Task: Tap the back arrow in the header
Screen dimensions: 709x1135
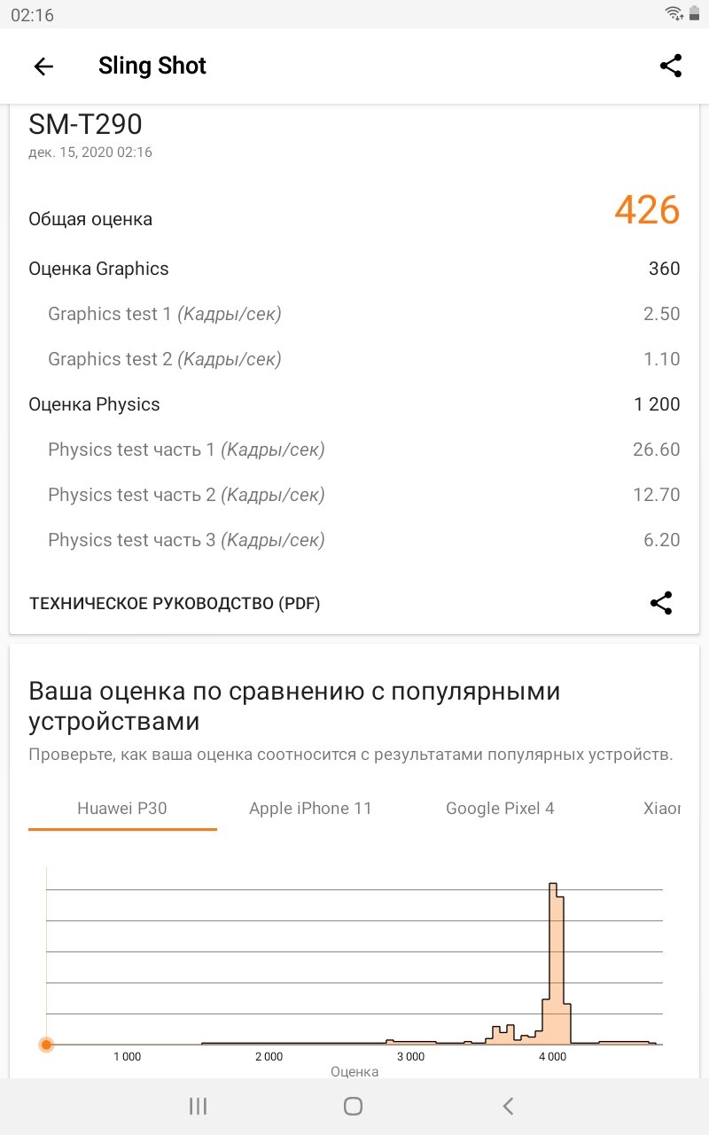Action: pyautogui.click(x=43, y=67)
